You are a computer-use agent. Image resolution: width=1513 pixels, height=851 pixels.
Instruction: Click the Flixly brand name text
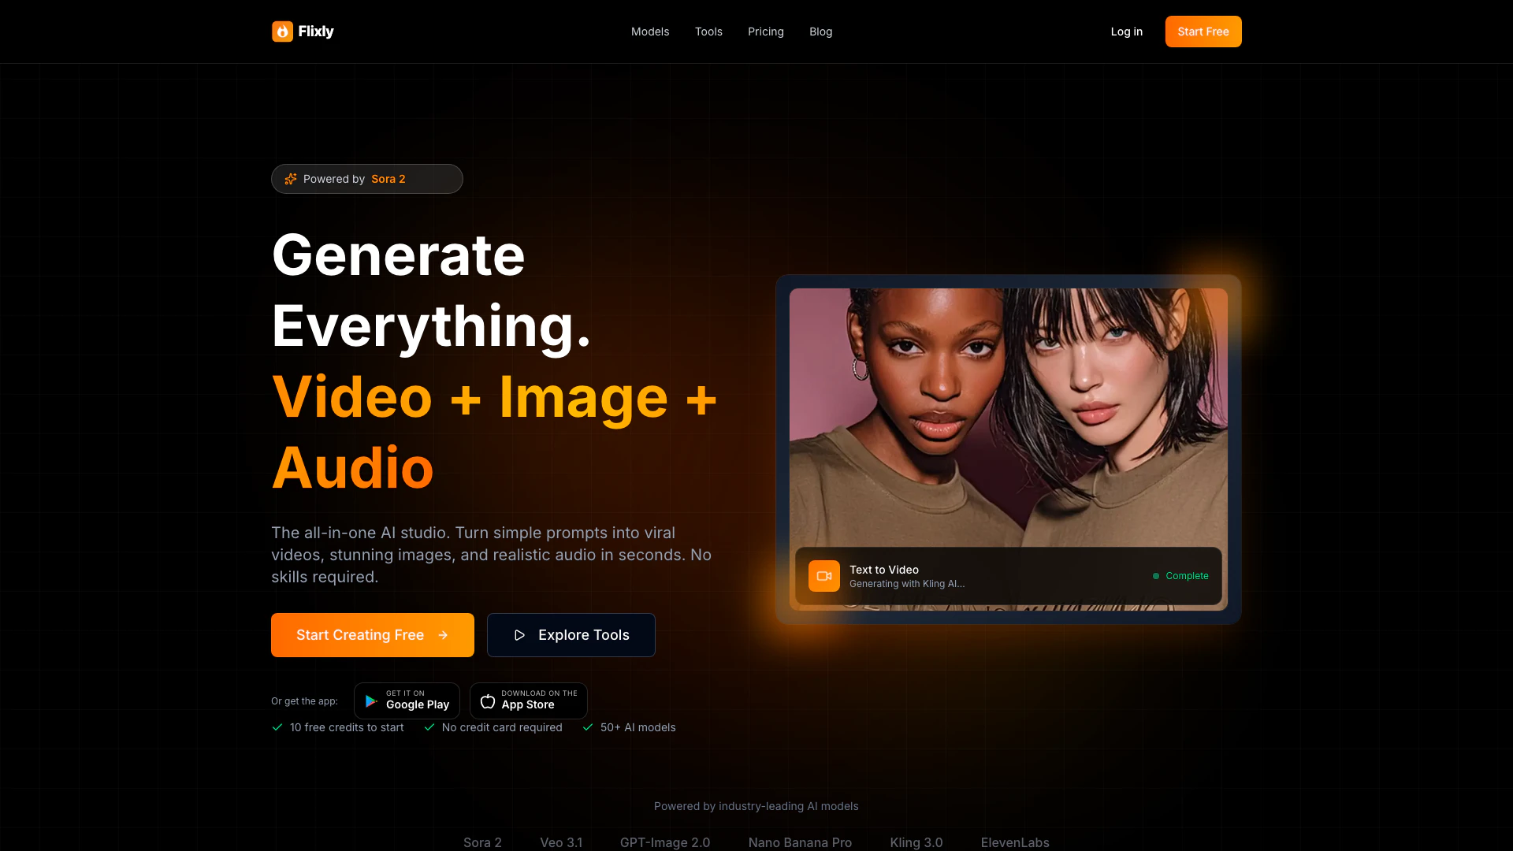coord(316,32)
